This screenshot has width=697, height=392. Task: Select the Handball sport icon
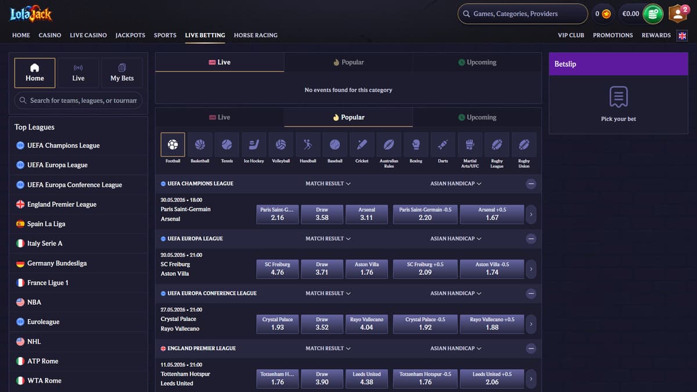click(308, 145)
